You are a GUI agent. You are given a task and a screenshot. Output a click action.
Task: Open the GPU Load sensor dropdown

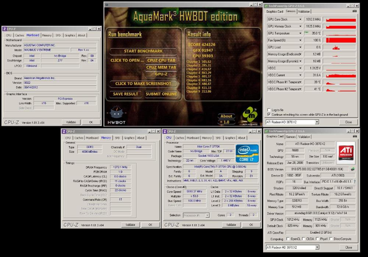pyautogui.click(x=300, y=47)
